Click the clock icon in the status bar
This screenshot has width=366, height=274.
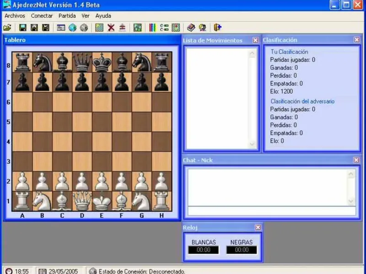pos(9,271)
